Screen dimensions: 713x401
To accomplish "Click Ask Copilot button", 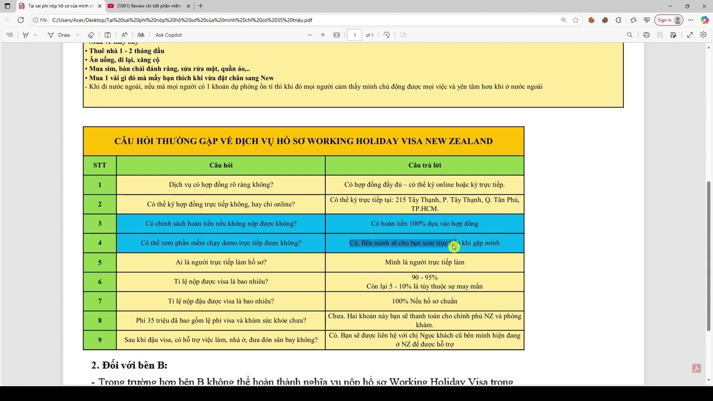I will tap(169, 35).
